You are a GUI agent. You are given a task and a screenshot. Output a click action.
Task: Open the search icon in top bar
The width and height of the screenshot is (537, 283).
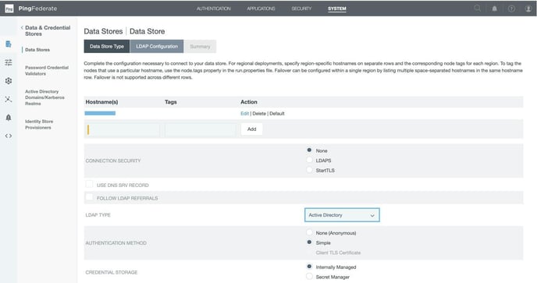477,9
